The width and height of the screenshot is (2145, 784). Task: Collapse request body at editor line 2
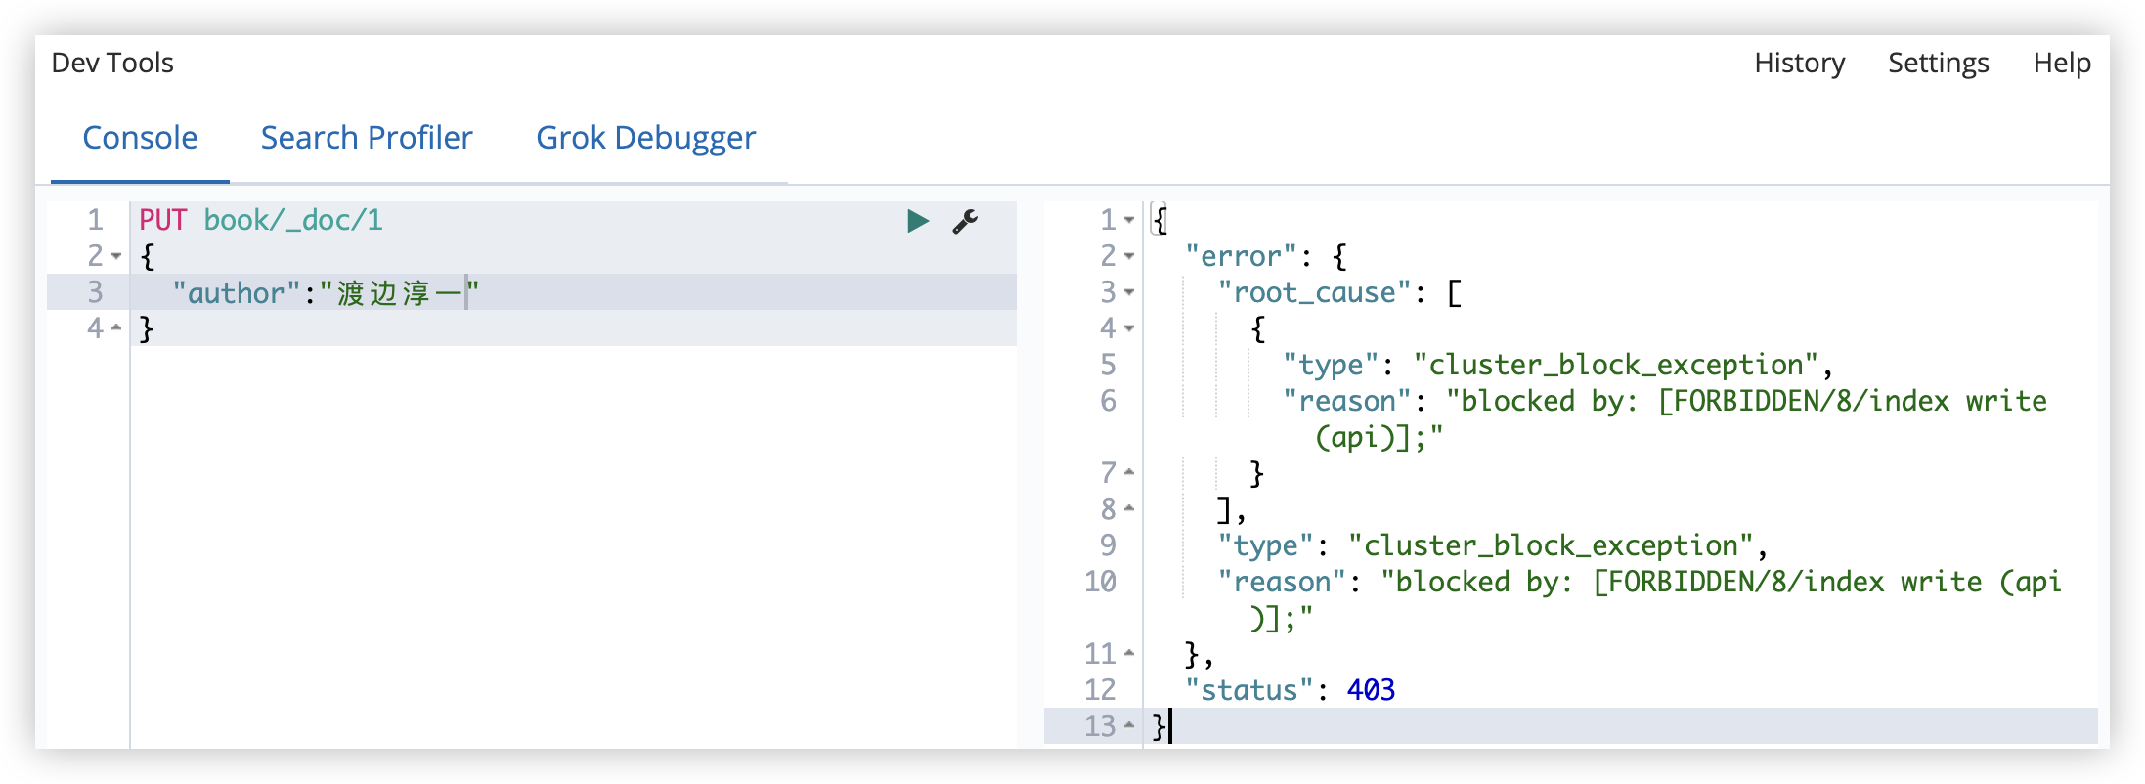116,256
